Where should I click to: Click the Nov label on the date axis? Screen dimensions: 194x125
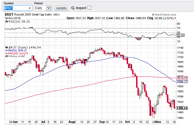(158, 122)
